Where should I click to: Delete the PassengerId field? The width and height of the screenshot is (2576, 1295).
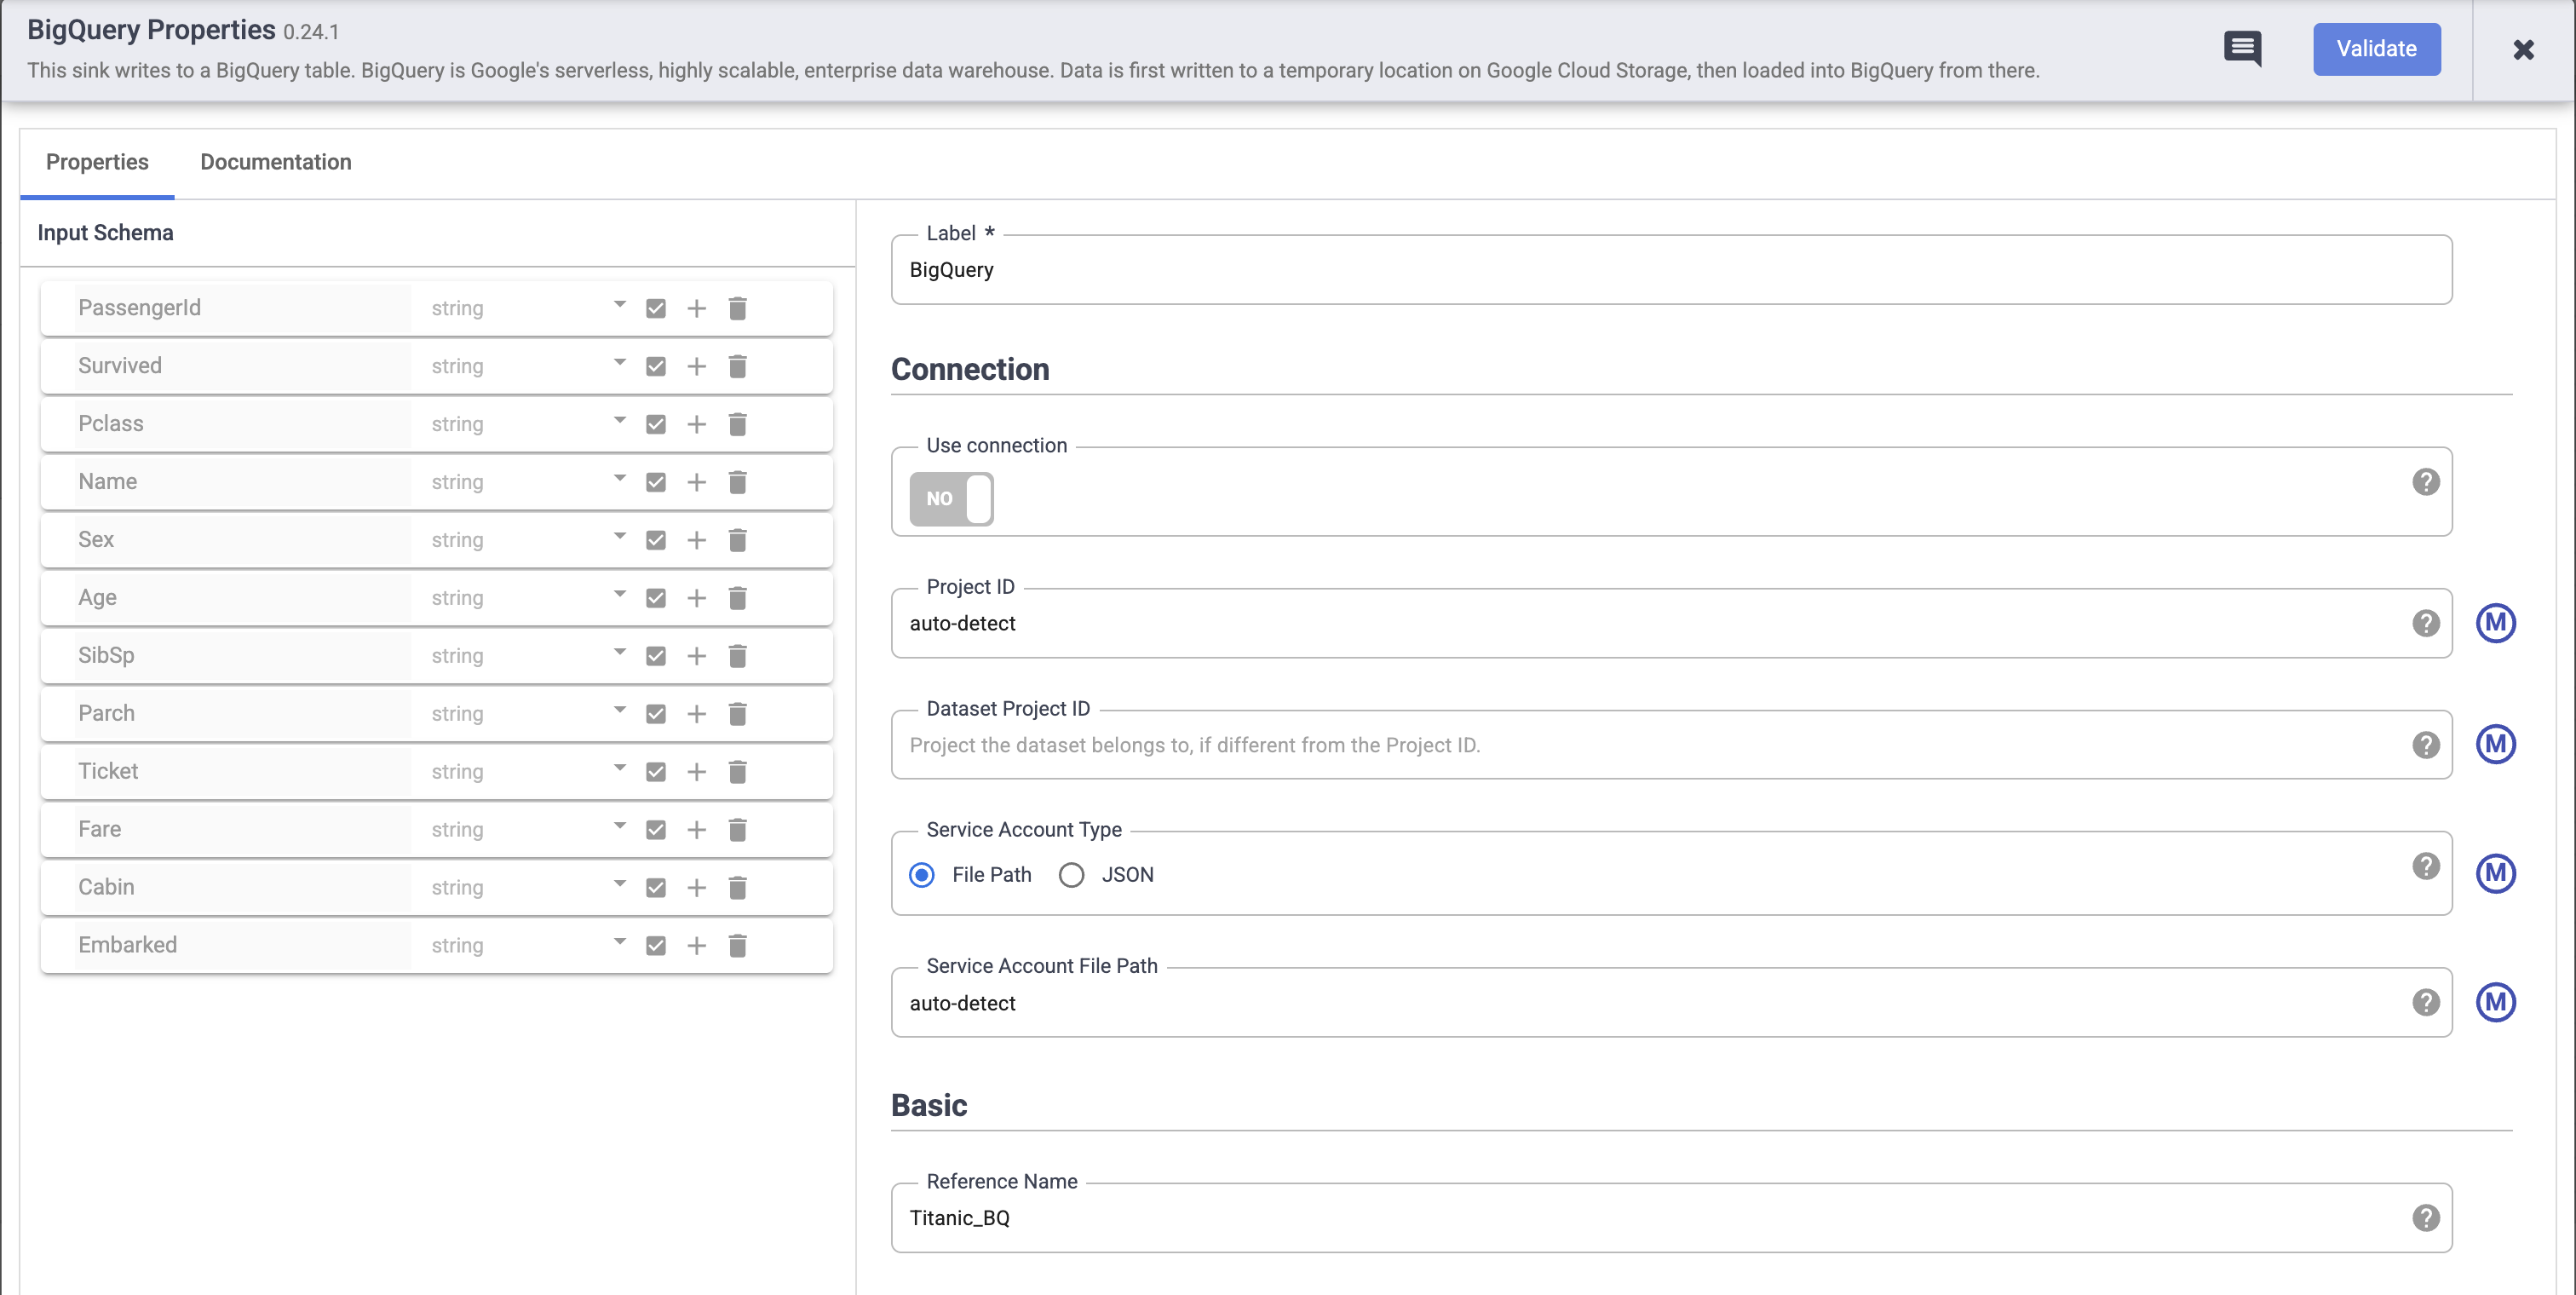pyautogui.click(x=738, y=308)
